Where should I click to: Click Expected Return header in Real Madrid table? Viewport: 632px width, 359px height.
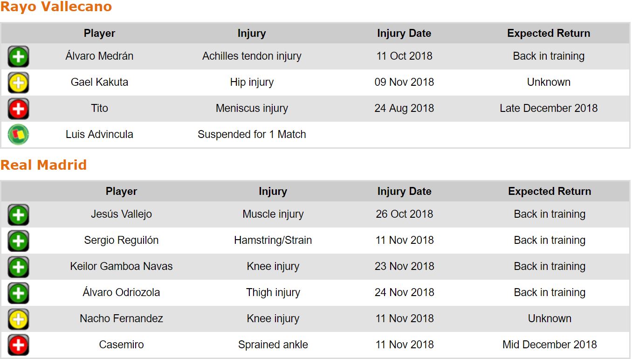[x=550, y=192]
